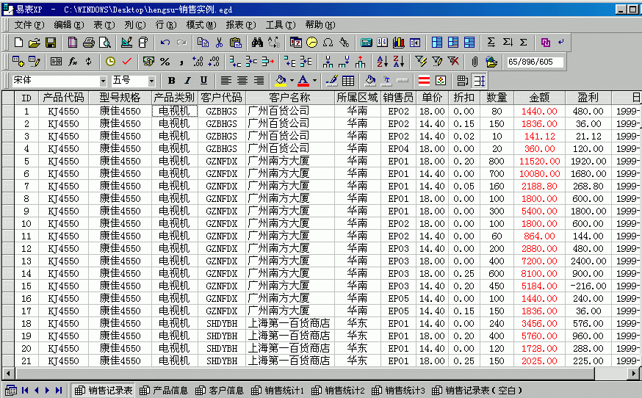The width and height of the screenshot is (642, 398).
Task: Click the 销售员 column header
Action: (398, 98)
